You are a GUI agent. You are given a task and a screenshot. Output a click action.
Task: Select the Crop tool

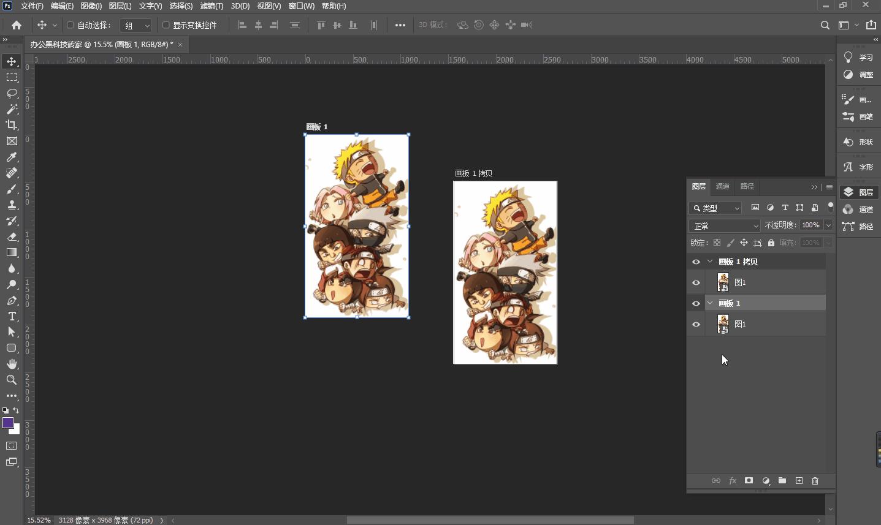pos(12,125)
